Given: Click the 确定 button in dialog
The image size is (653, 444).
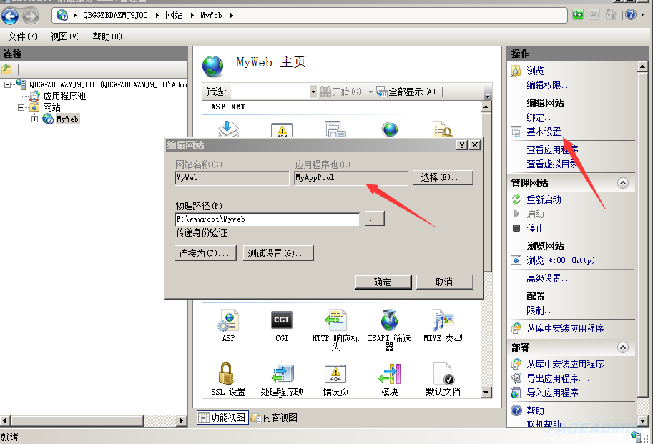Looking at the screenshot, I should [x=383, y=282].
